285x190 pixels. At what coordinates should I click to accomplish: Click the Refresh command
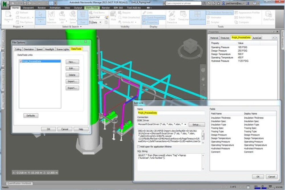[22, 13]
